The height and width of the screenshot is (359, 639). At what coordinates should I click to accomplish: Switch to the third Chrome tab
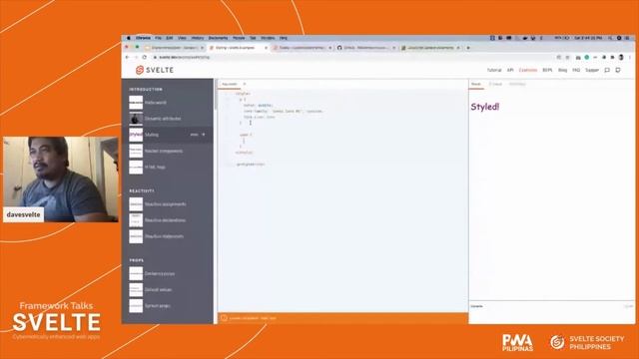[x=303, y=48]
